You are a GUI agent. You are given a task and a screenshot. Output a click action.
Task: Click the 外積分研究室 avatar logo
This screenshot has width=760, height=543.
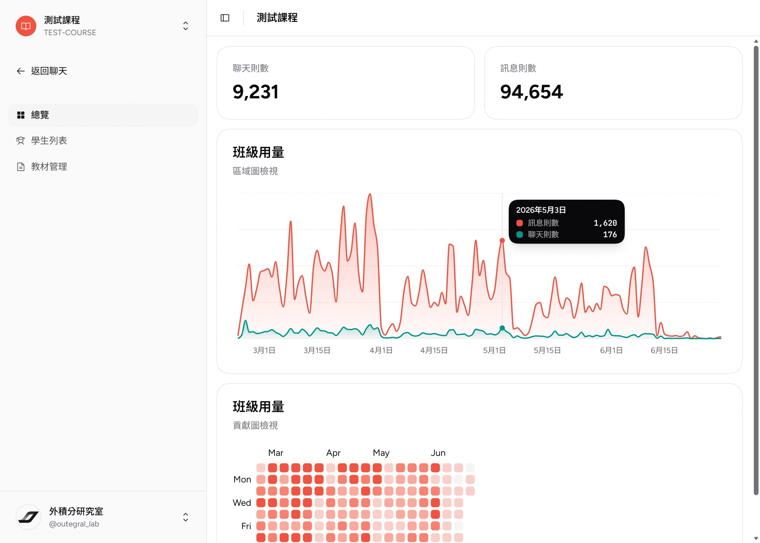coord(28,517)
